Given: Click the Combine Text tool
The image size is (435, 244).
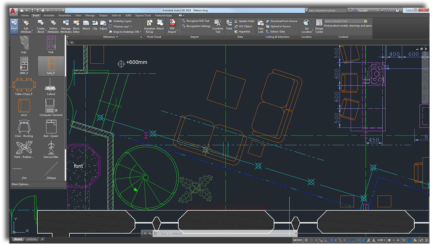Looking at the screenshot, I should coord(218,26).
